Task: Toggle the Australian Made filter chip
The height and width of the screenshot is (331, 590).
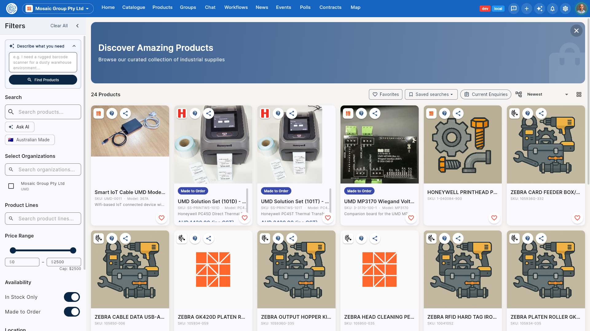Action: pos(30,140)
